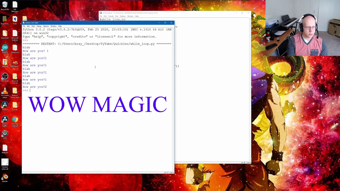The width and height of the screenshot is (340, 191).
Task: Open the Recycle Bin desktop icon
Action: (5, 5)
